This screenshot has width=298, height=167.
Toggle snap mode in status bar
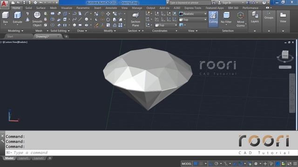[201, 164]
